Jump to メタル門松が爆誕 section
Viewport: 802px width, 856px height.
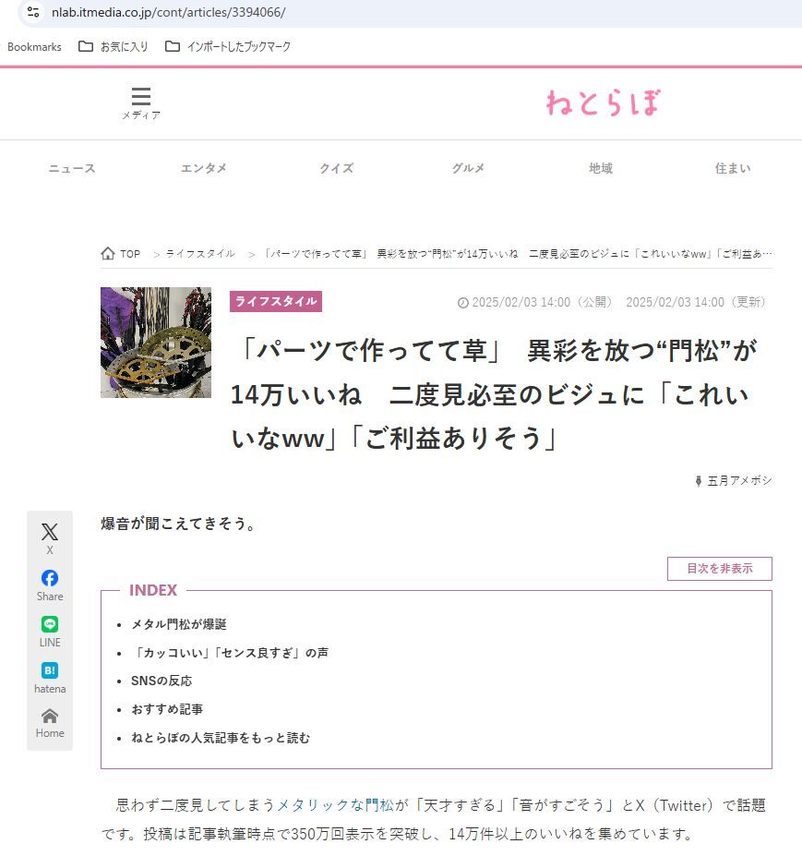click(178, 624)
